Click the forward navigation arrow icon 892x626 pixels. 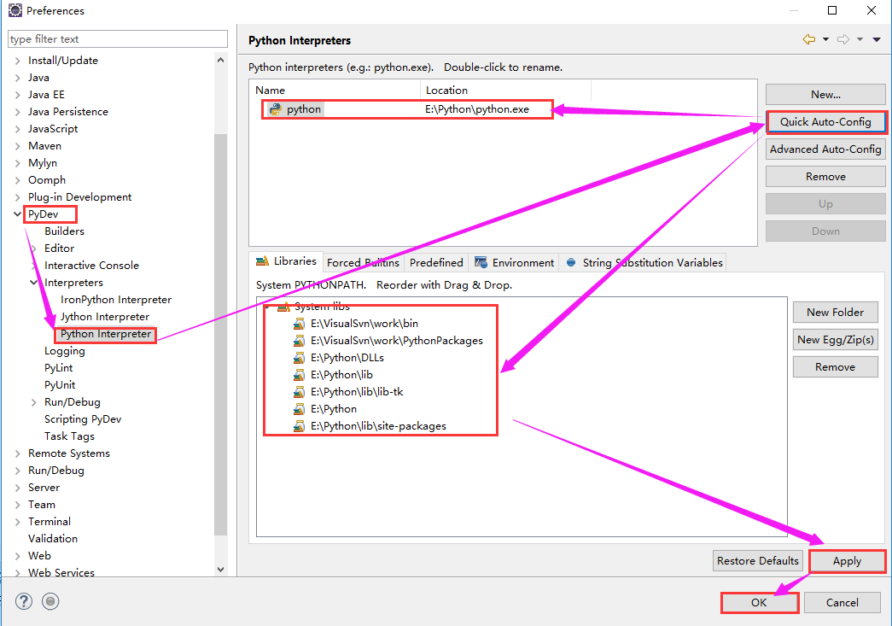842,39
